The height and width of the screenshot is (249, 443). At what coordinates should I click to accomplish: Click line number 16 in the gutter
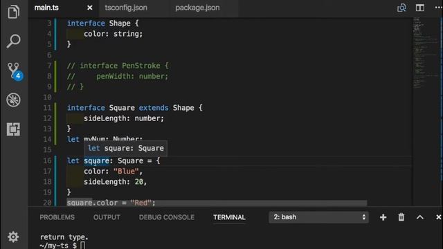pyautogui.click(x=48, y=160)
